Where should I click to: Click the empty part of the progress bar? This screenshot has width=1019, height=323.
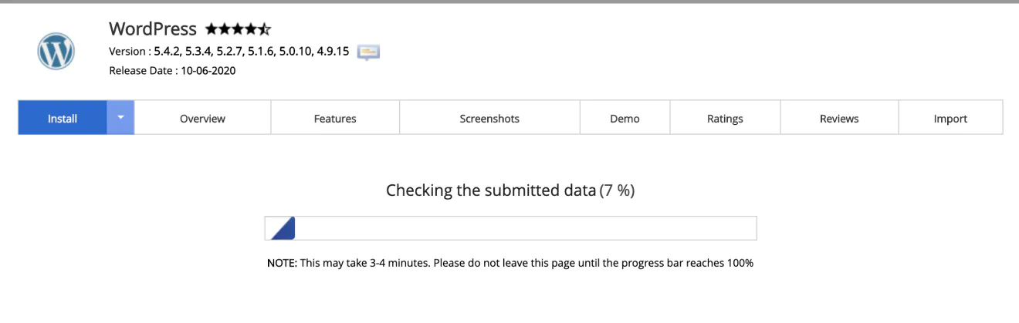point(526,228)
